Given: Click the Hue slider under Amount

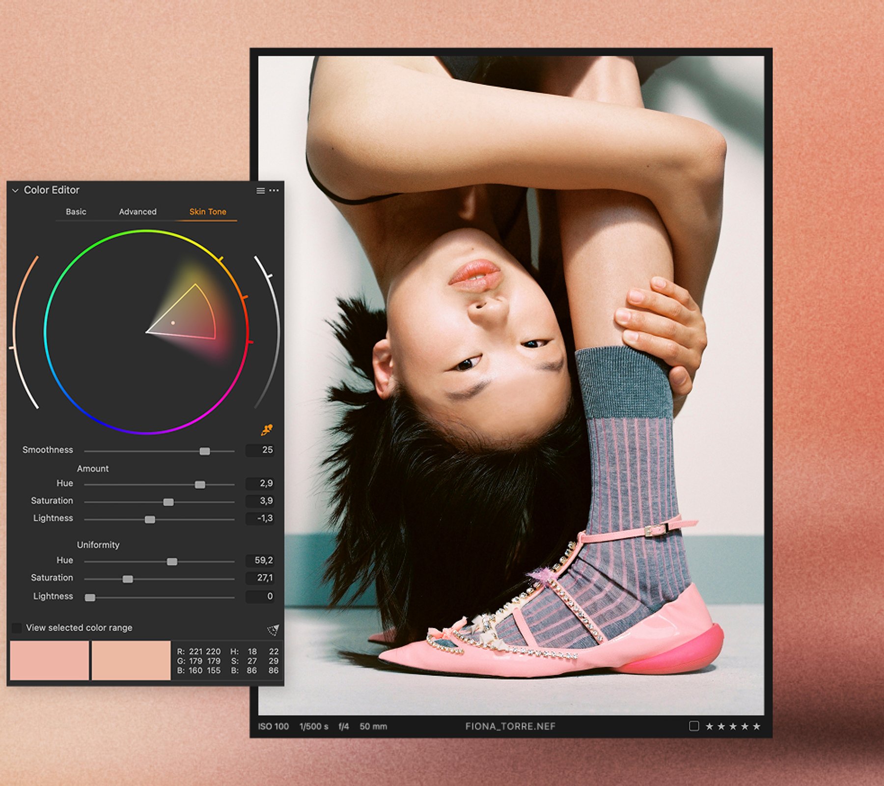Looking at the screenshot, I should [x=200, y=484].
